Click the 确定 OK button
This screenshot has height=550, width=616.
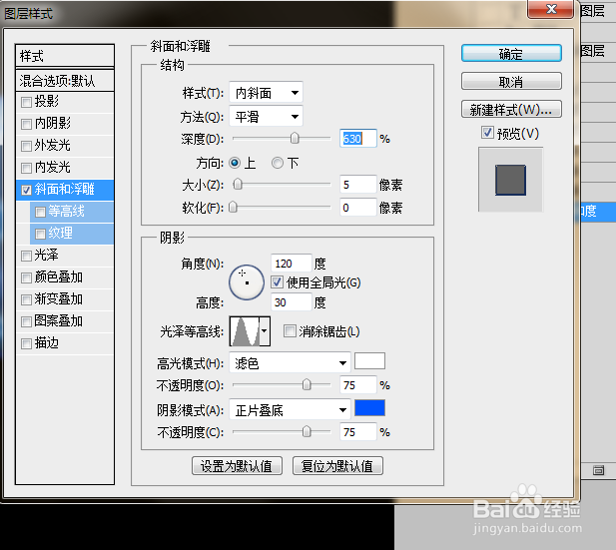[511, 54]
